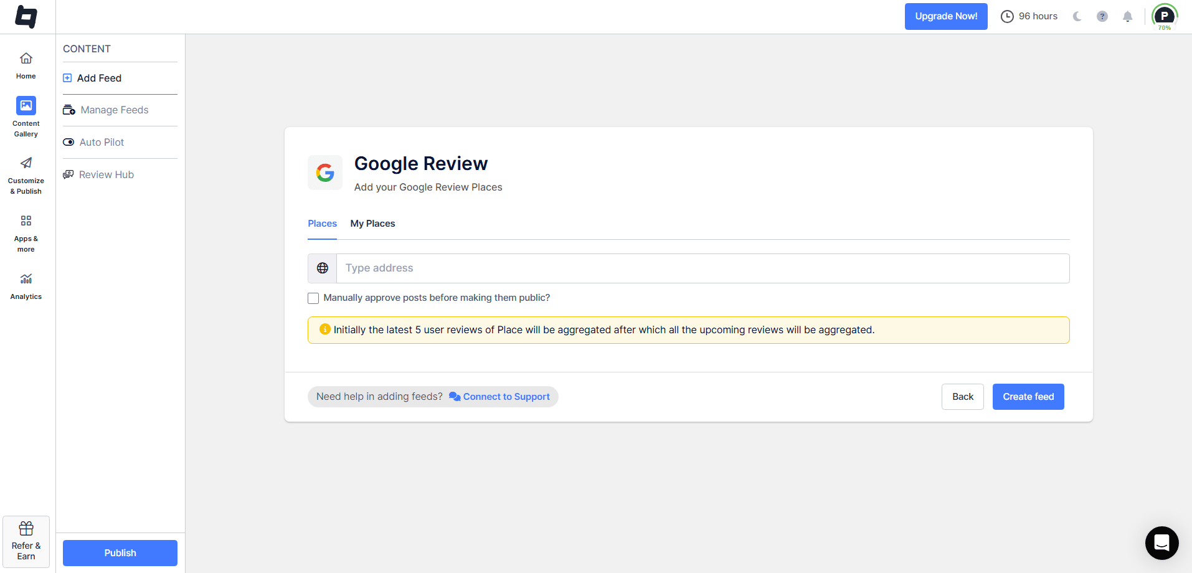
Task: Open the live chat widget
Action: tap(1161, 542)
